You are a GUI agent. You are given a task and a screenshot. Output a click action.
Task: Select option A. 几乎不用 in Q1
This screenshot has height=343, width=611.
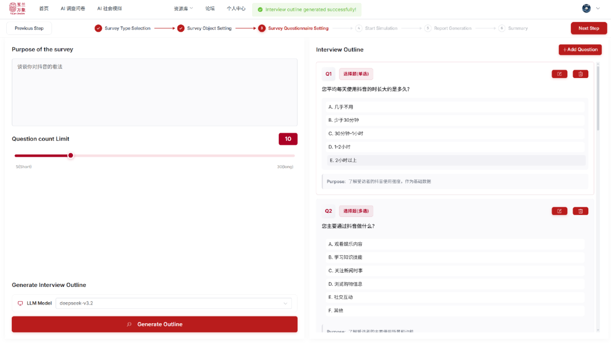(x=455, y=107)
